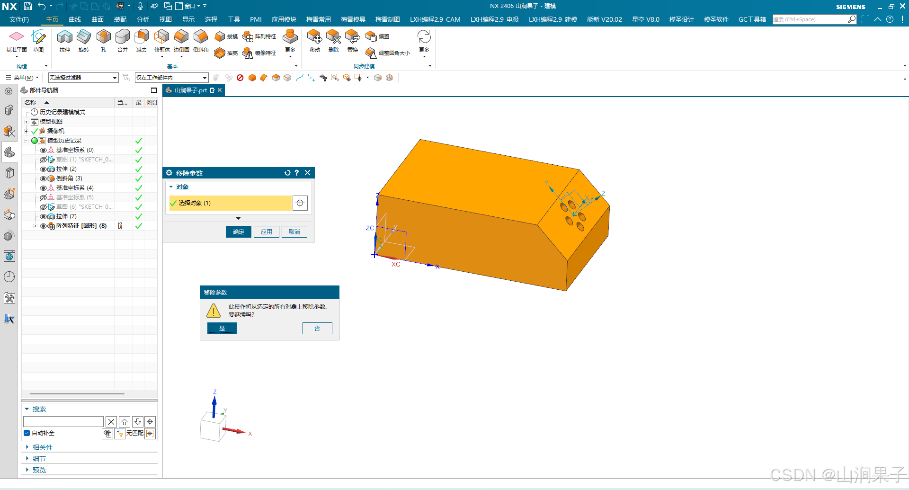Toggle visibility eye of 基准坐标系 (0)
This screenshot has width=909, height=490.
click(x=43, y=150)
